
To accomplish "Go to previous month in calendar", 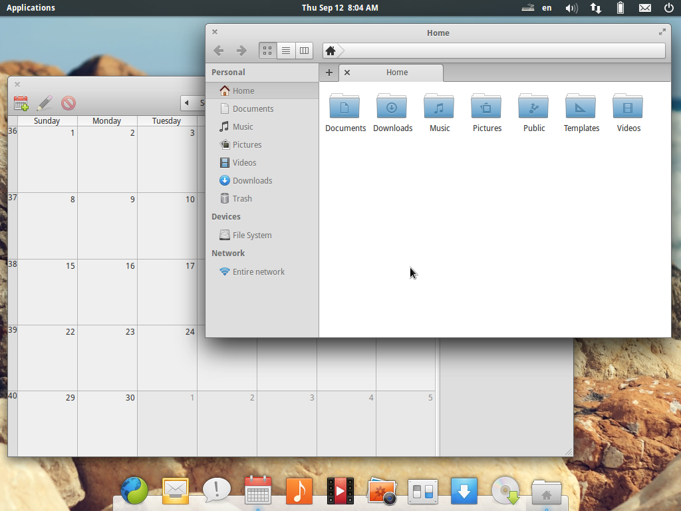I will 187,102.
